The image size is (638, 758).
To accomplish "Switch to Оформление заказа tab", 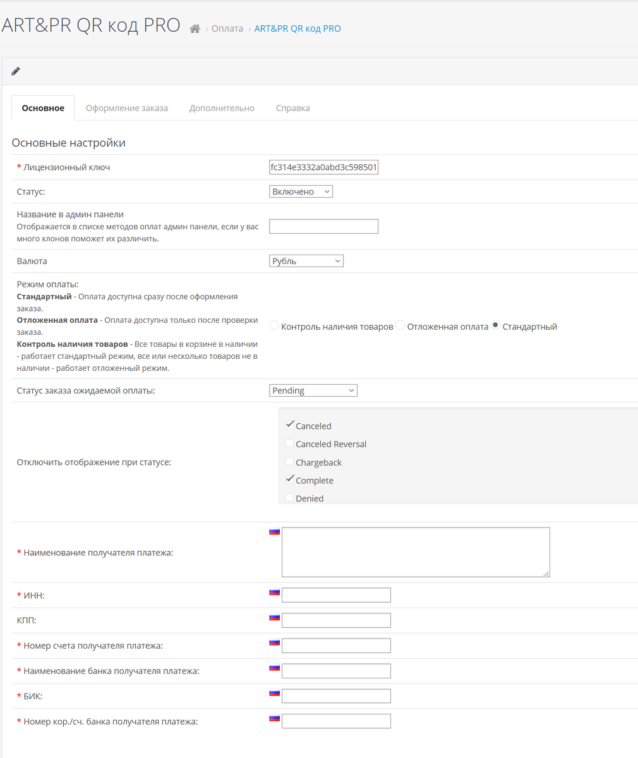I will click(x=127, y=108).
